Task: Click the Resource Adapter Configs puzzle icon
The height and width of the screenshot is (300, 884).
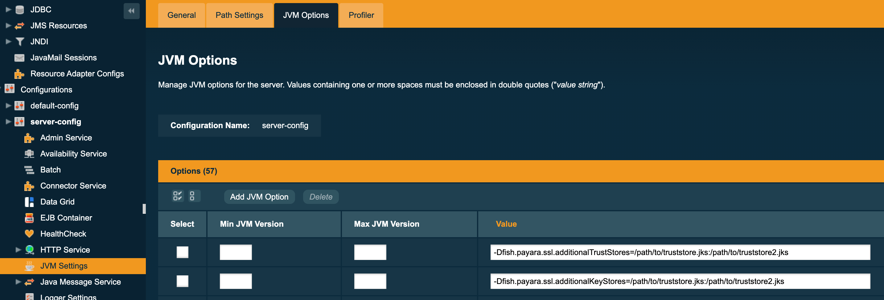Action: pyautogui.click(x=19, y=73)
